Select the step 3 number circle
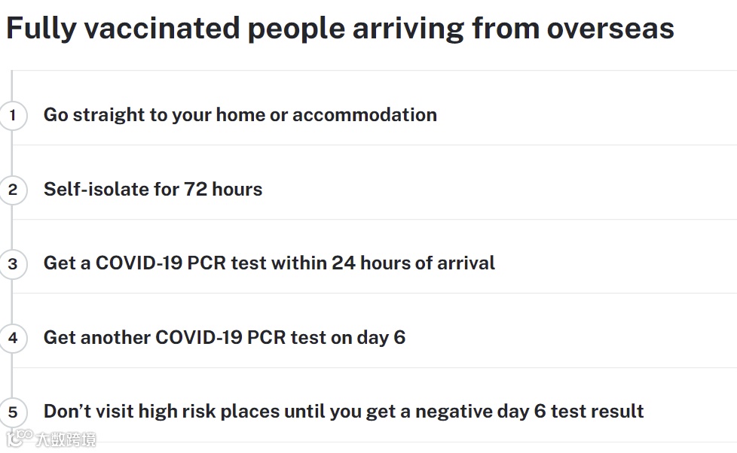Viewport: 737px width, 453px height. coord(12,264)
